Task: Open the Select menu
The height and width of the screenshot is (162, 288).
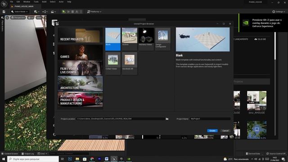Action: (53, 2)
